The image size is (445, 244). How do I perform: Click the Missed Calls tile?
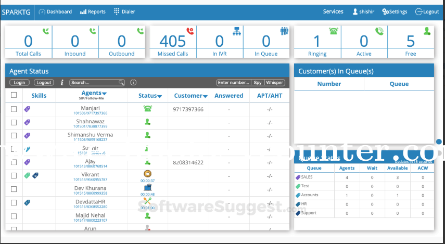click(173, 42)
